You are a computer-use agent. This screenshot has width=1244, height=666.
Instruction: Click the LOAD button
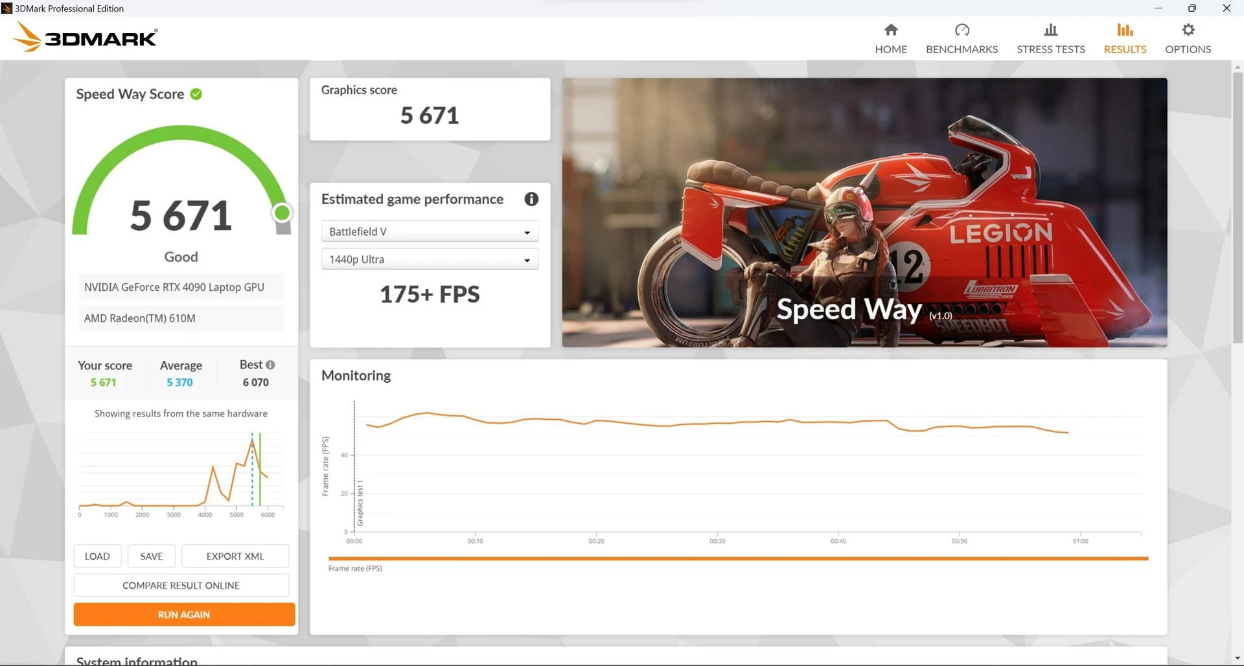pos(97,556)
